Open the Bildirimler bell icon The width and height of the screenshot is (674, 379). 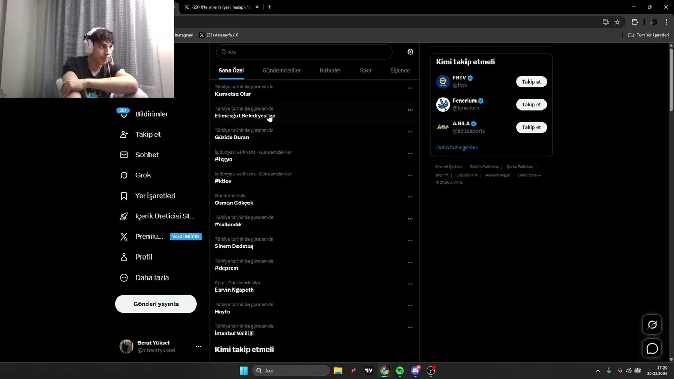[x=124, y=113]
